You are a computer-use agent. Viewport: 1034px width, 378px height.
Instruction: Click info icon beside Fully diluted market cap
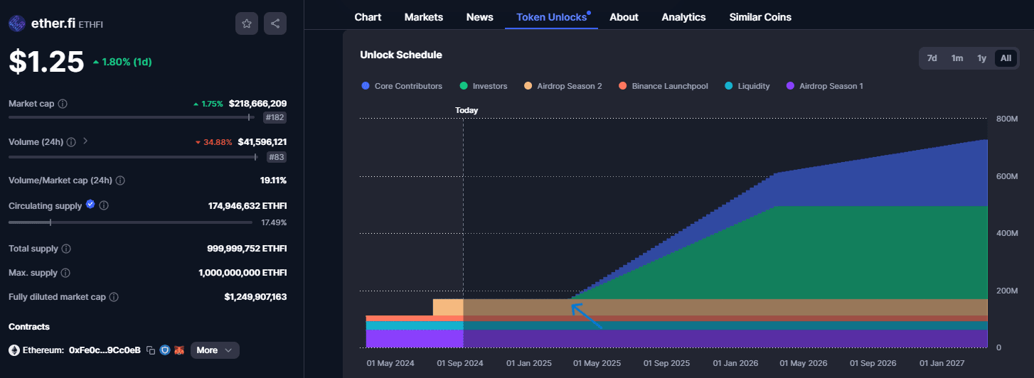pos(114,297)
